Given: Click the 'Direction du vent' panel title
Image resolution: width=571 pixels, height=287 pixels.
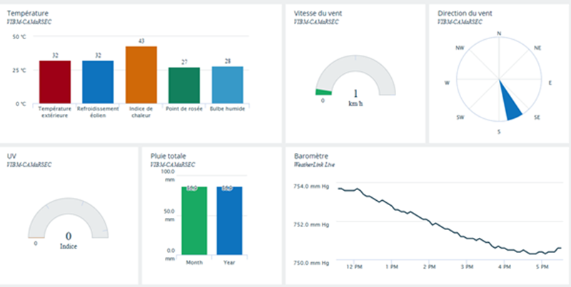Looking at the screenshot, I should tap(465, 14).
